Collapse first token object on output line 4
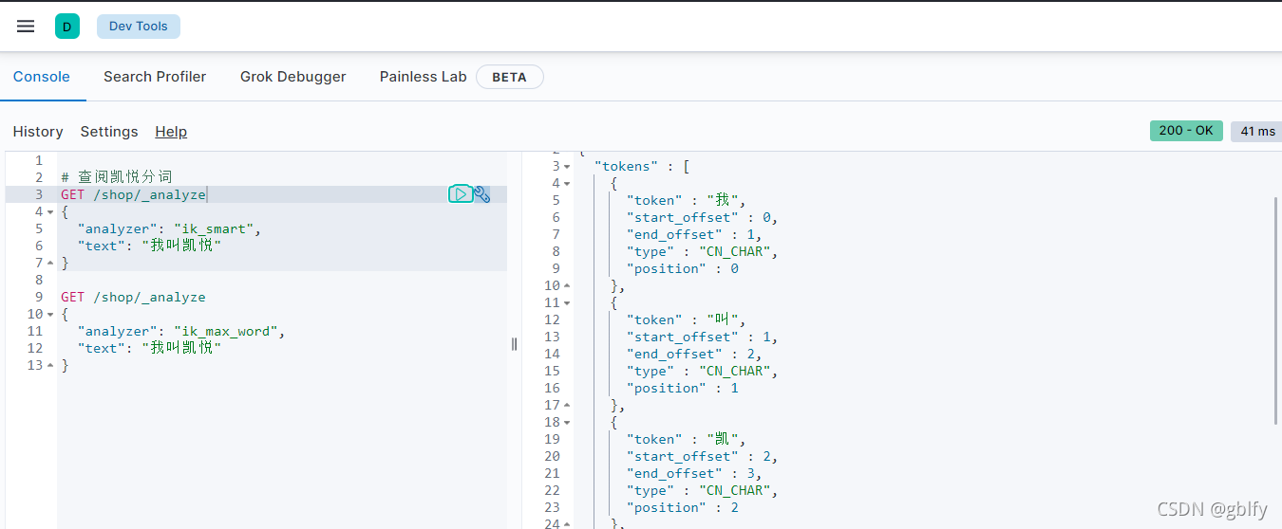Viewport: 1282px width, 529px height. click(x=567, y=184)
